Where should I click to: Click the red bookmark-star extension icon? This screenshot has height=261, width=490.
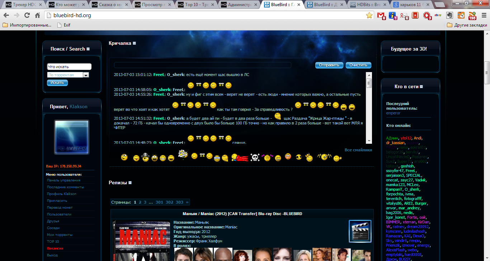point(415,15)
